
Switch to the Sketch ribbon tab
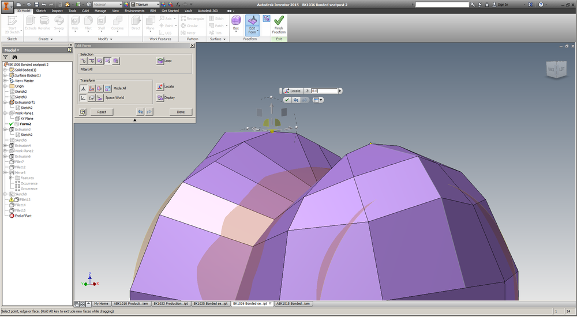click(41, 11)
